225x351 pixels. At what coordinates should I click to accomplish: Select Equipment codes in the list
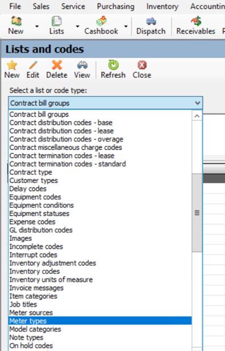(100, 197)
